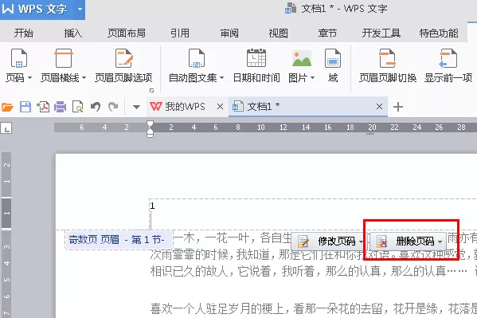Open the 特色功能 tab
The width and height of the screenshot is (477, 318).
click(x=439, y=33)
